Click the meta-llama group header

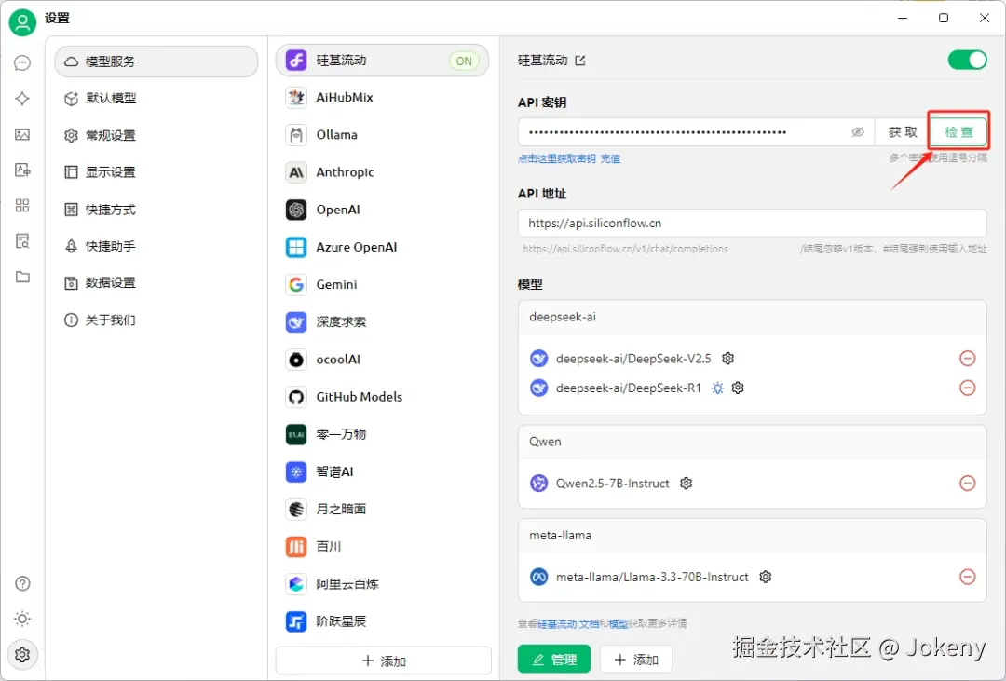[x=752, y=536]
